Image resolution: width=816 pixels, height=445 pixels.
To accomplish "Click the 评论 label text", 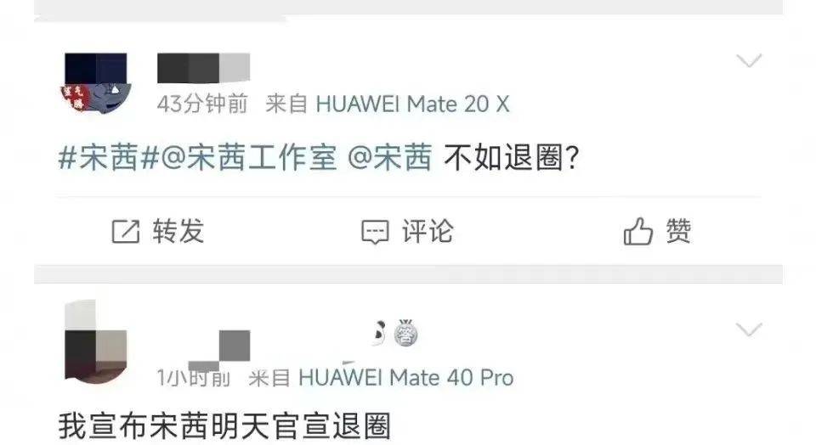I will (x=428, y=231).
